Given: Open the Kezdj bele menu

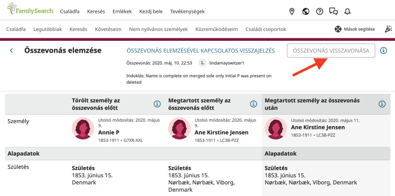Looking at the screenshot, I should click(151, 11).
